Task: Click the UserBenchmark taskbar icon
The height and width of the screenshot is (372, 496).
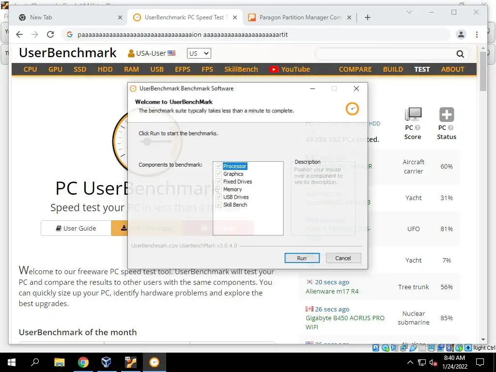Action: (x=155, y=362)
